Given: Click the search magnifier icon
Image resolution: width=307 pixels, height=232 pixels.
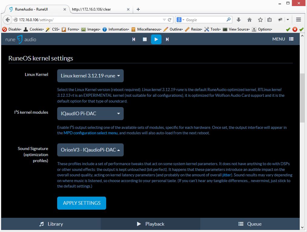Looking at the screenshot, I should tap(228, 20).
